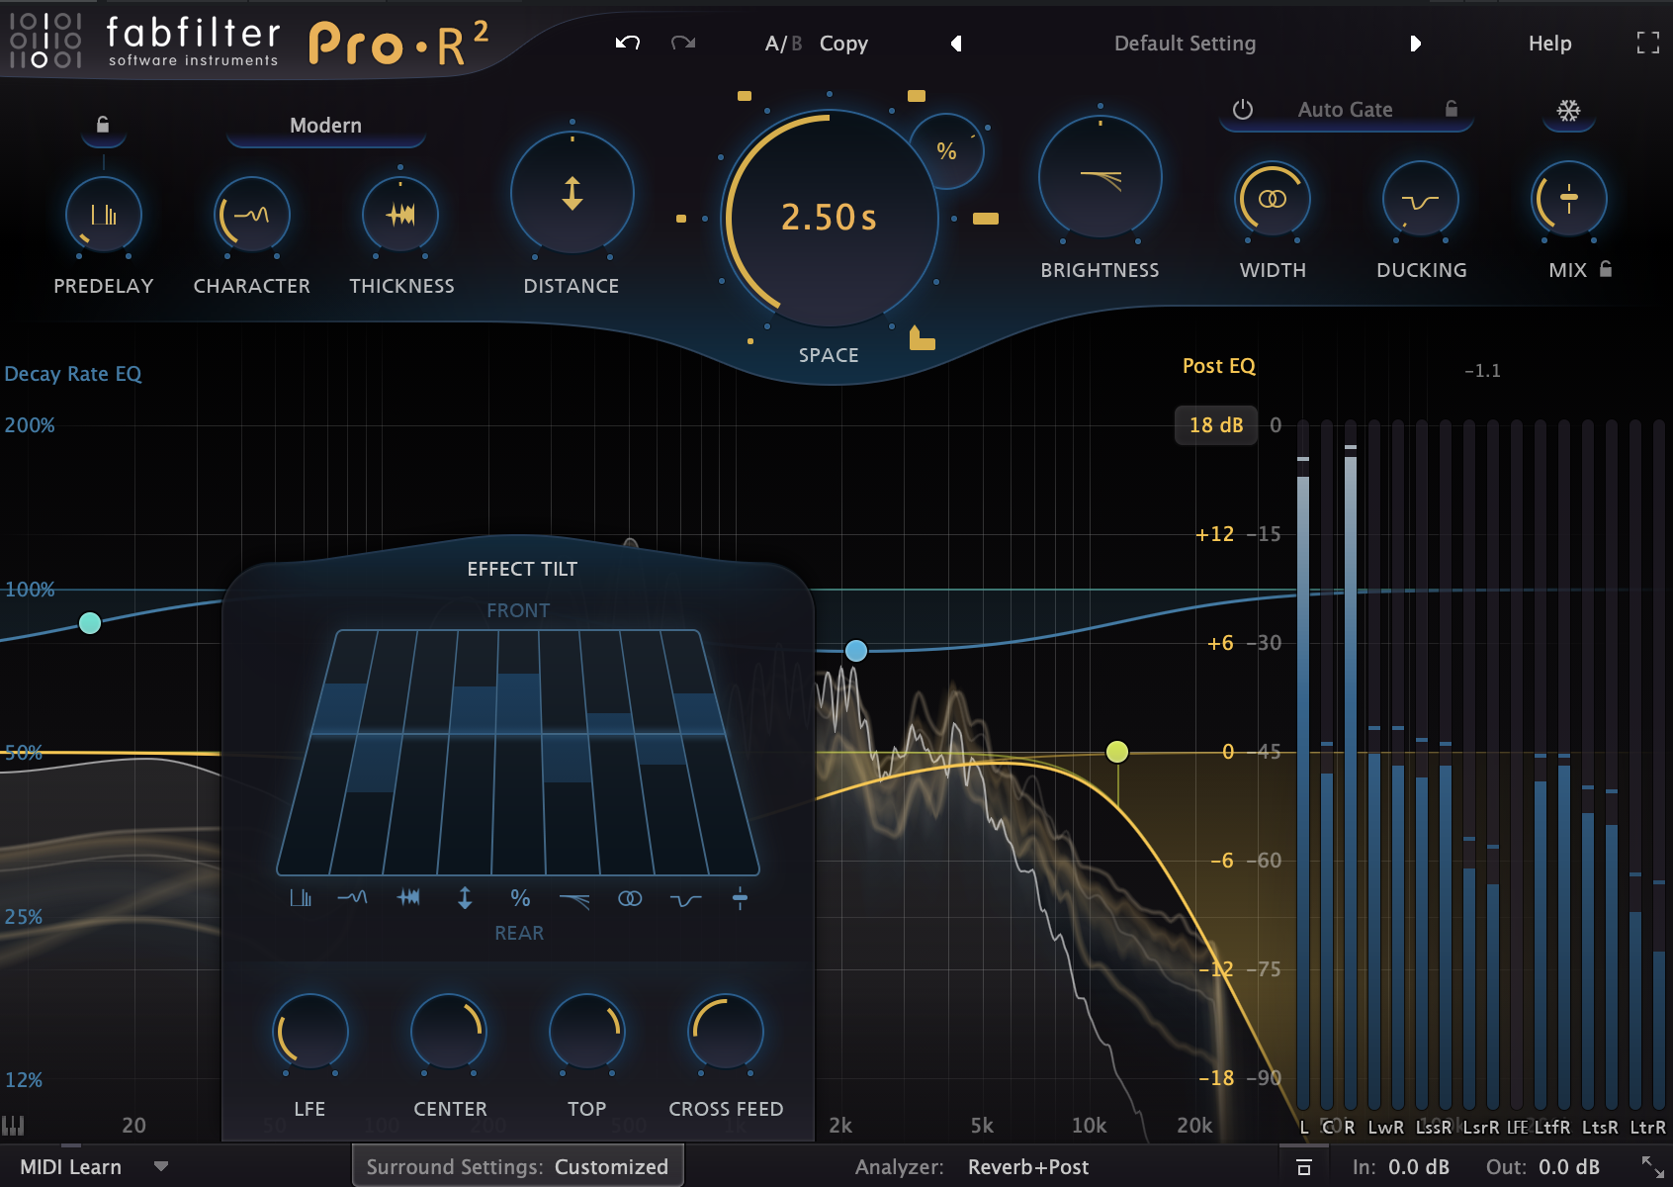This screenshot has width=1673, height=1187.
Task: Open the Help menu
Action: 1549,44
